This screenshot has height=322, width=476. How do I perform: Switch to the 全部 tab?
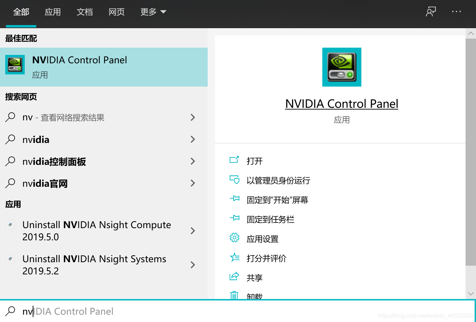tap(21, 12)
